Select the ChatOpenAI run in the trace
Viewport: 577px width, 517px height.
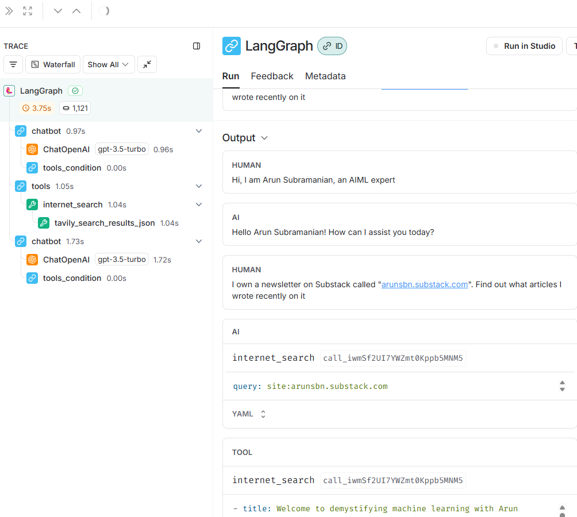(x=66, y=149)
